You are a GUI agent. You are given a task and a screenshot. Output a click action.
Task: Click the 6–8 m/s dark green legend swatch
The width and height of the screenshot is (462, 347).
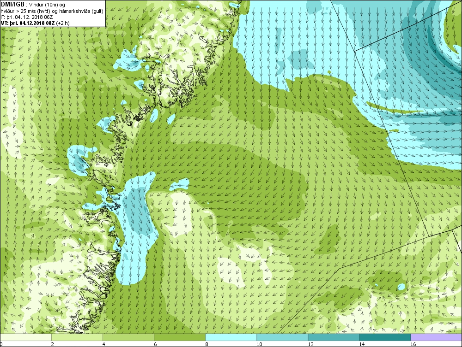(180, 337)
